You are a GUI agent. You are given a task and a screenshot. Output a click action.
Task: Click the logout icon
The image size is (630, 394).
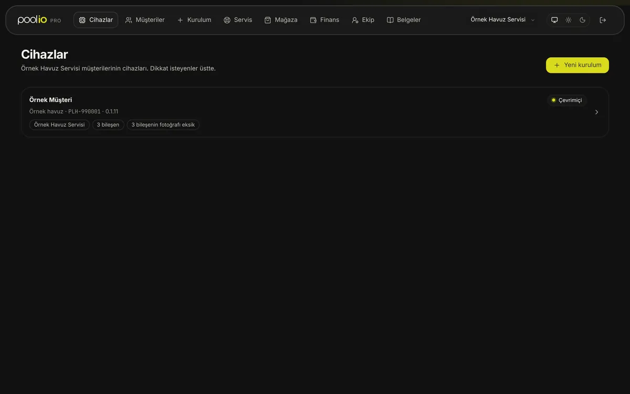(x=603, y=20)
